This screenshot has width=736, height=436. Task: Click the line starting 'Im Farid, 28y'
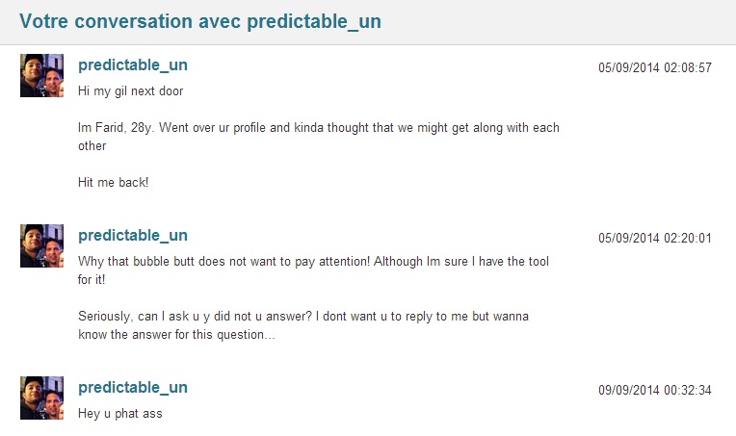(319, 127)
